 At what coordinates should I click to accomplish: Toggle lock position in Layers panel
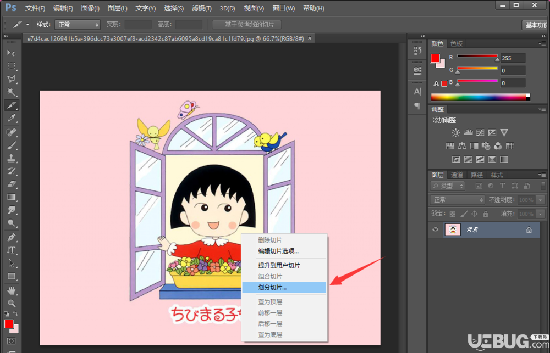point(475,214)
